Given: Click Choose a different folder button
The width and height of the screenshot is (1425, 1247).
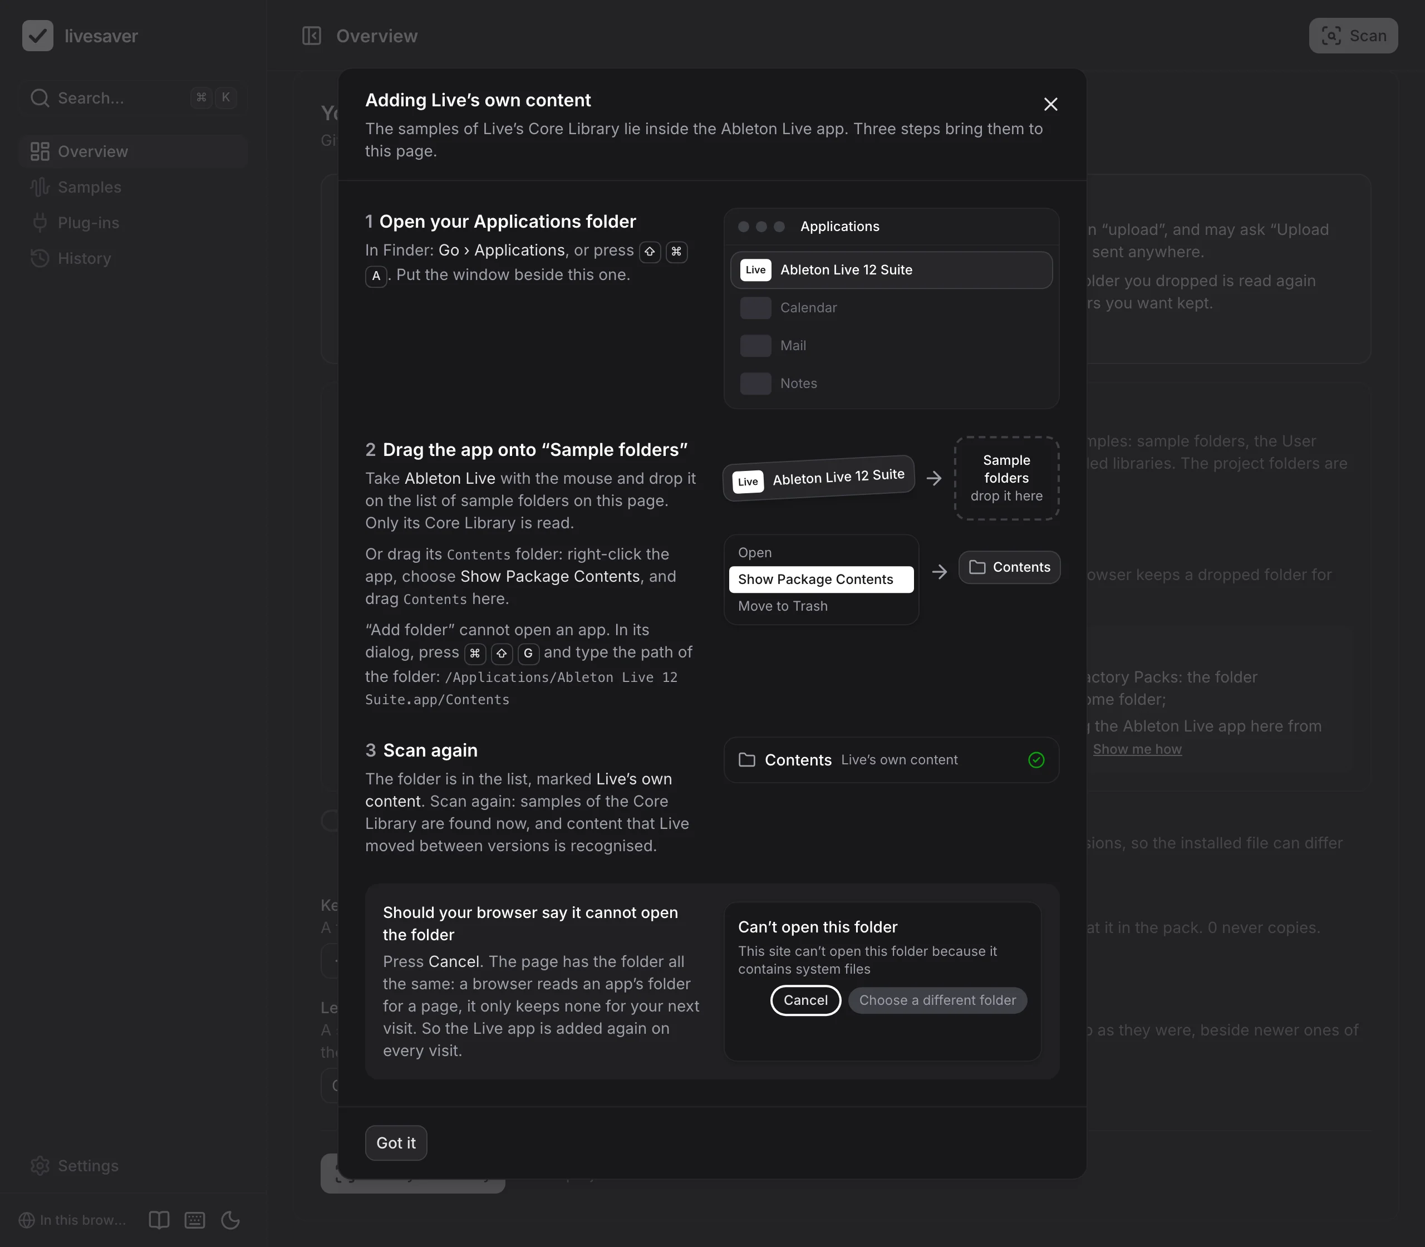Looking at the screenshot, I should click(937, 1000).
